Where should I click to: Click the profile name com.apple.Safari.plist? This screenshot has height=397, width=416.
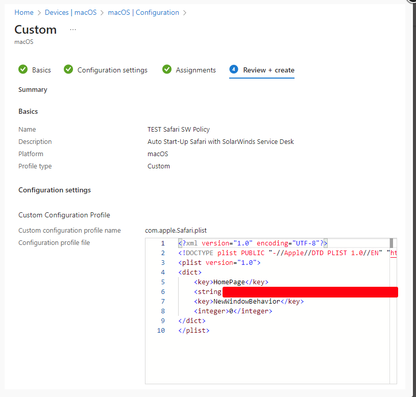[176, 231]
